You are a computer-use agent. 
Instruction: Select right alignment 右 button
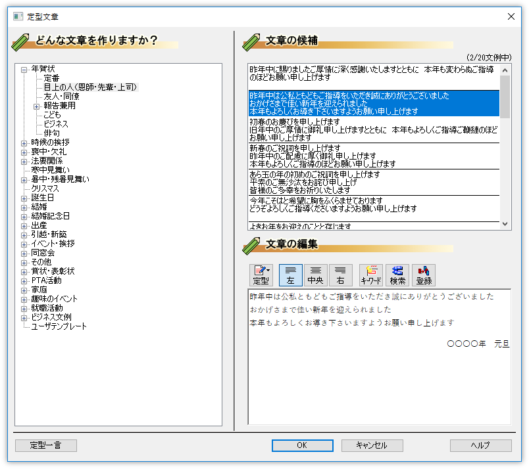[x=340, y=275]
